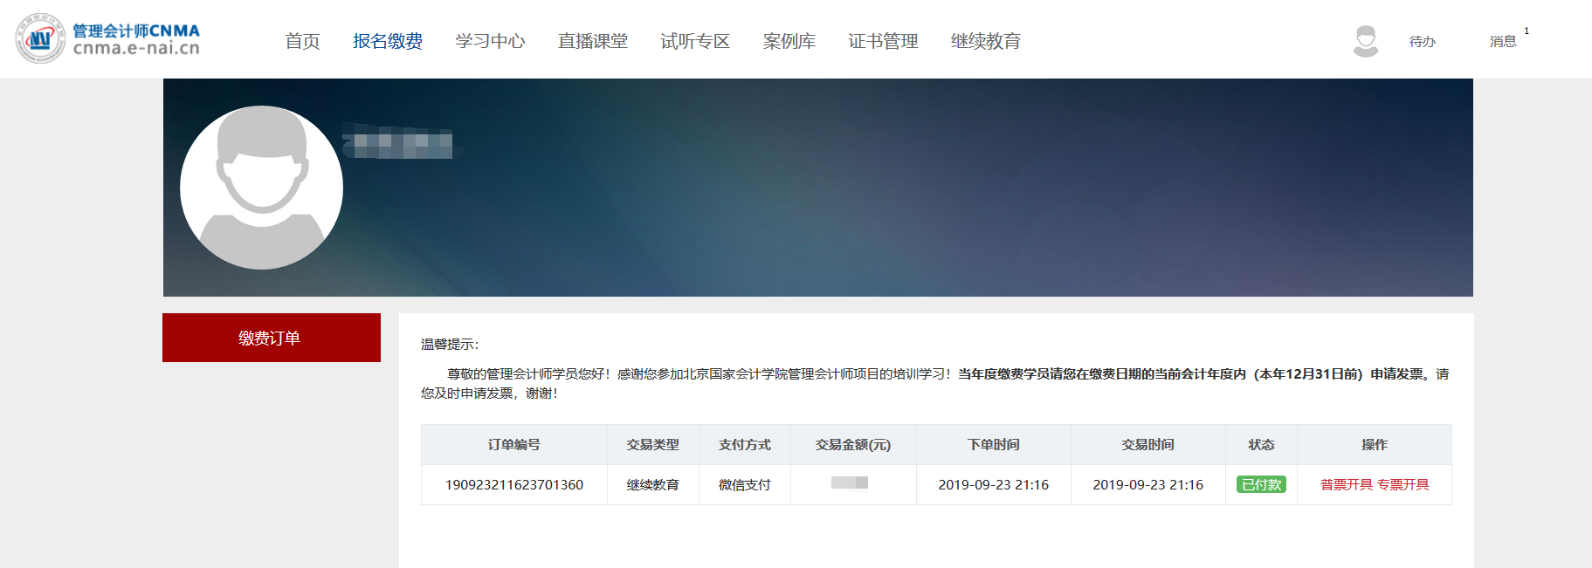The width and height of the screenshot is (1592, 568).
Task: Navigate to 证书管理
Action: point(883,41)
